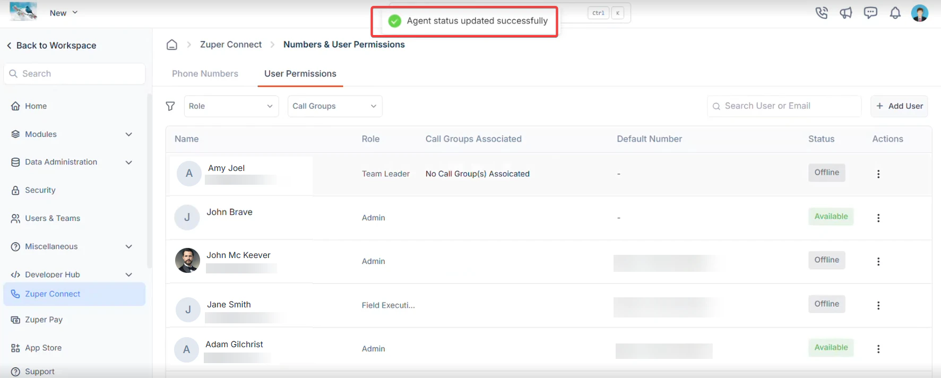Focus the sidebar Search field
Image resolution: width=941 pixels, height=378 pixels.
pos(74,74)
